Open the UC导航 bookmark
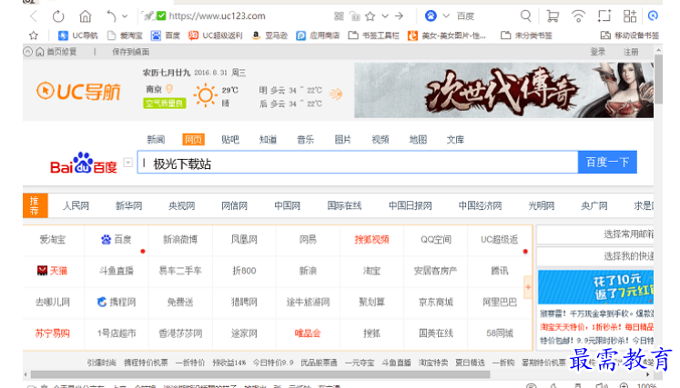The width and height of the screenshot is (680, 388). (x=78, y=35)
